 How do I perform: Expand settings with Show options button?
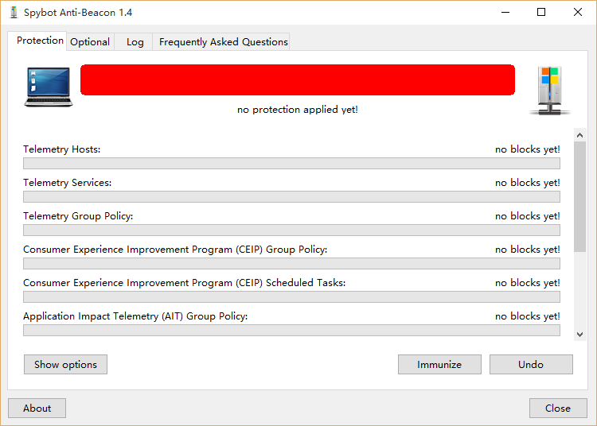click(x=65, y=364)
